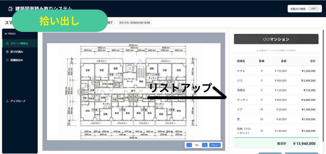Click the アップロード sidebar item

pyautogui.click(x=20, y=101)
